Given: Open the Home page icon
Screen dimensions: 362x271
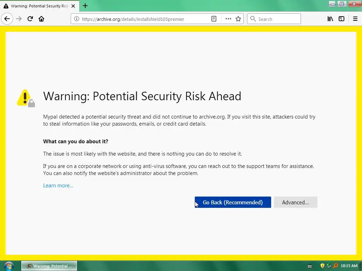Looking at the screenshot, I should click(x=41, y=19).
